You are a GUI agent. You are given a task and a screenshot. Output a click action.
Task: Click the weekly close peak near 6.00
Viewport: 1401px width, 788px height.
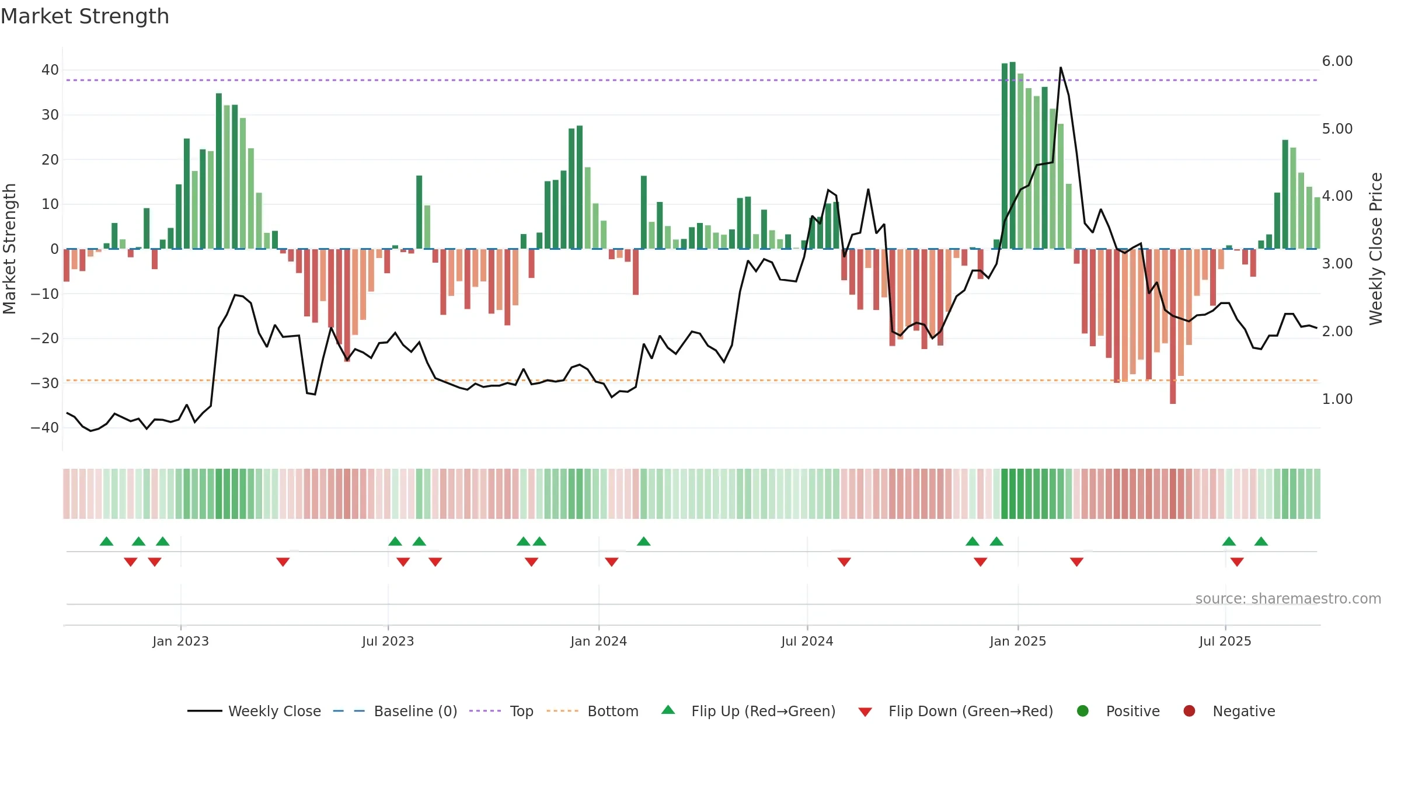[x=1061, y=68]
